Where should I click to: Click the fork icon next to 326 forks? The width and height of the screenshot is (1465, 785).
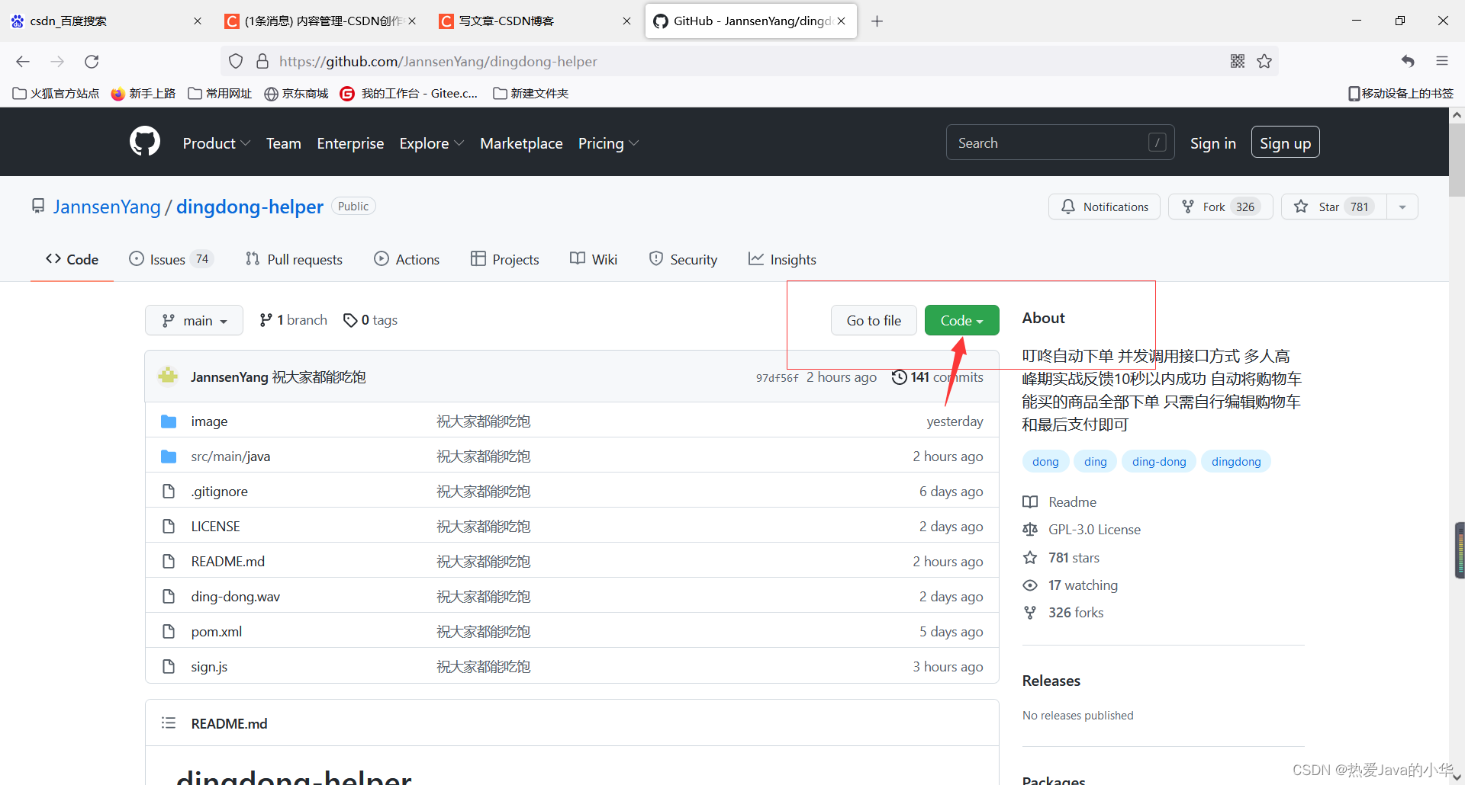click(x=1030, y=613)
